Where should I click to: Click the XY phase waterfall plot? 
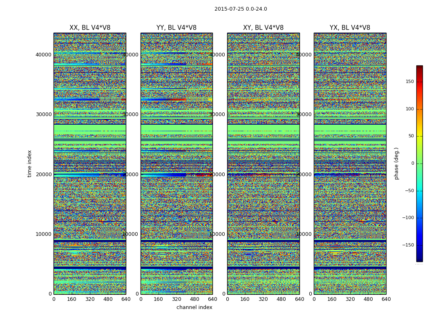pyautogui.click(x=263, y=163)
